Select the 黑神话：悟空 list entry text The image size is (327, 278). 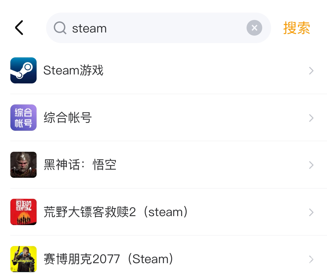click(x=80, y=165)
